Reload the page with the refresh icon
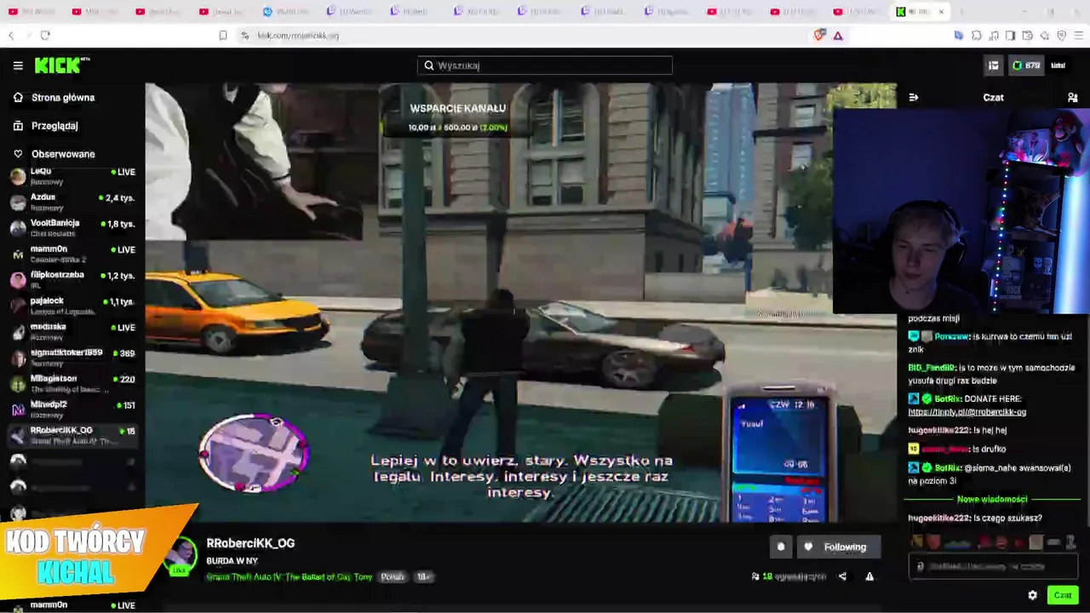Image resolution: width=1090 pixels, height=613 pixels. coord(45,36)
